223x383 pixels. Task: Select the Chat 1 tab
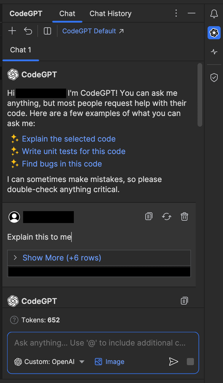click(21, 50)
